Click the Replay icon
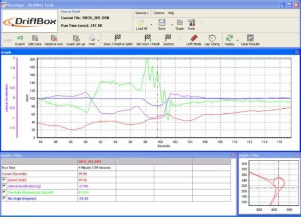The image size is (301, 217). point(229,38)
